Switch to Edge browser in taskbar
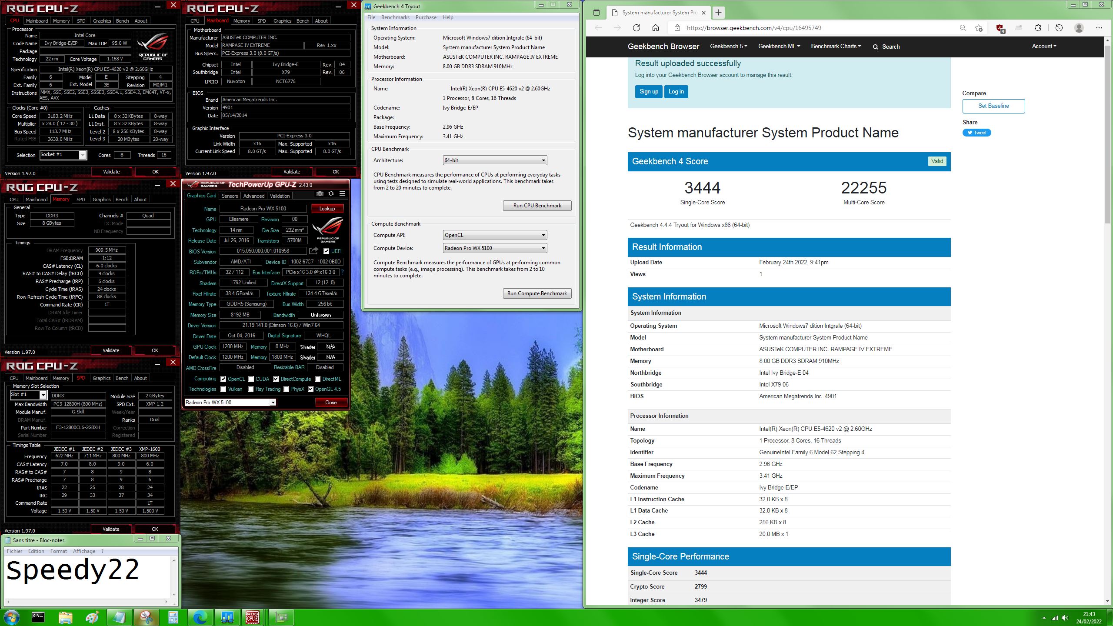This screenshot has width=1113, height=626. (x=200, y=617)
